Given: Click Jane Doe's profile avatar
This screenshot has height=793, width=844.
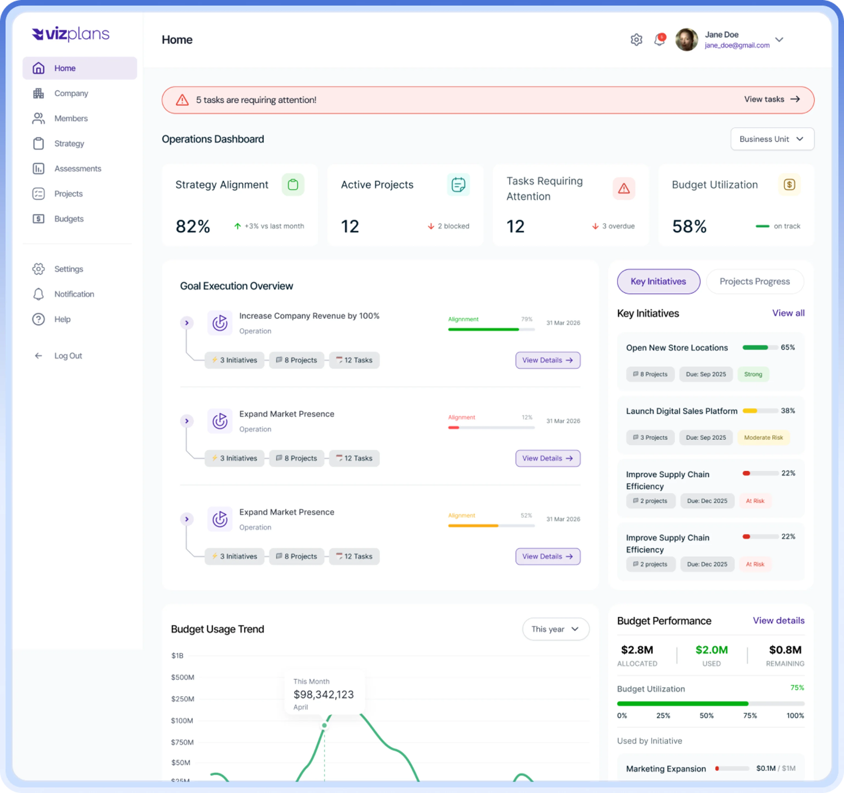Looking at the screenshot, I should click(x=687, y=40).
